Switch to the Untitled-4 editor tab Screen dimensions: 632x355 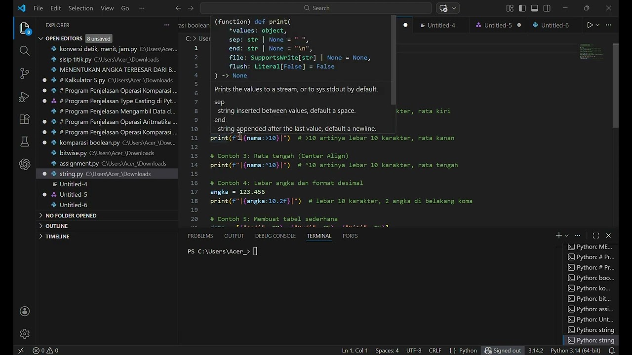click(x=440, y=25)
